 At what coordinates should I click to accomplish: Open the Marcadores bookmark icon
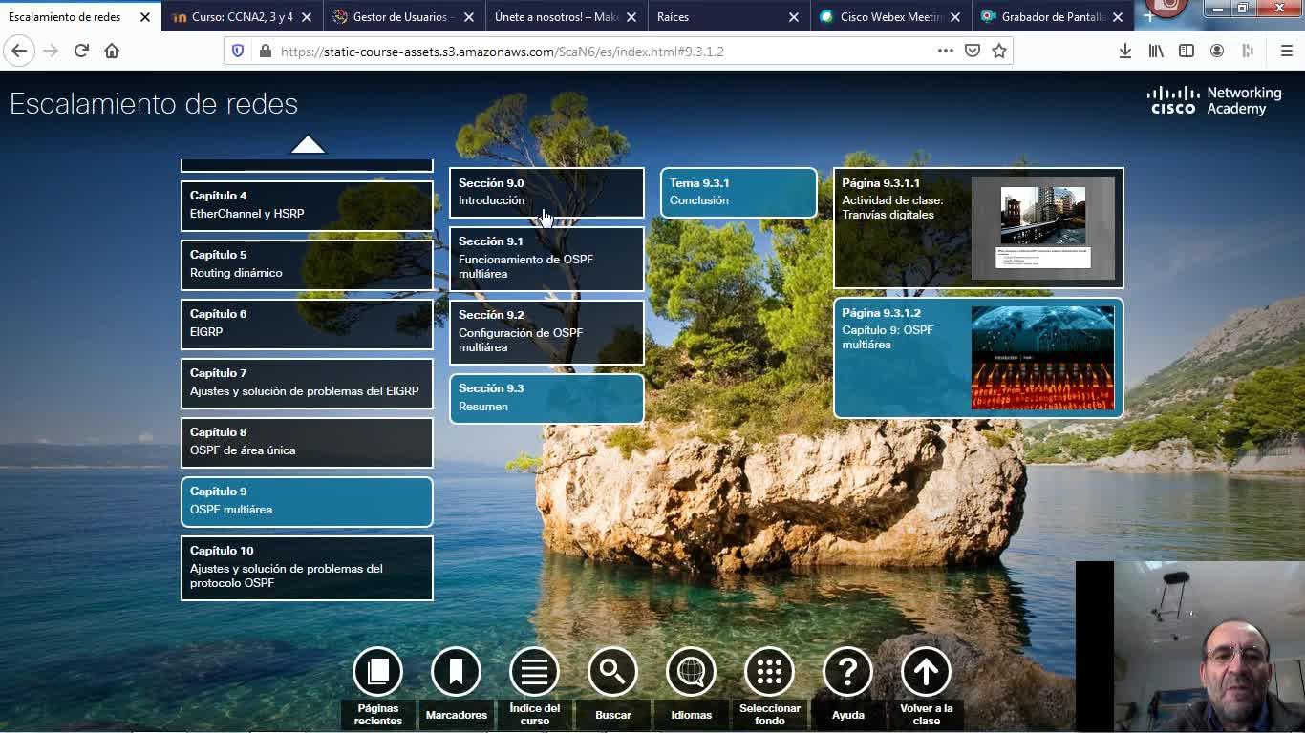point(457,672)
